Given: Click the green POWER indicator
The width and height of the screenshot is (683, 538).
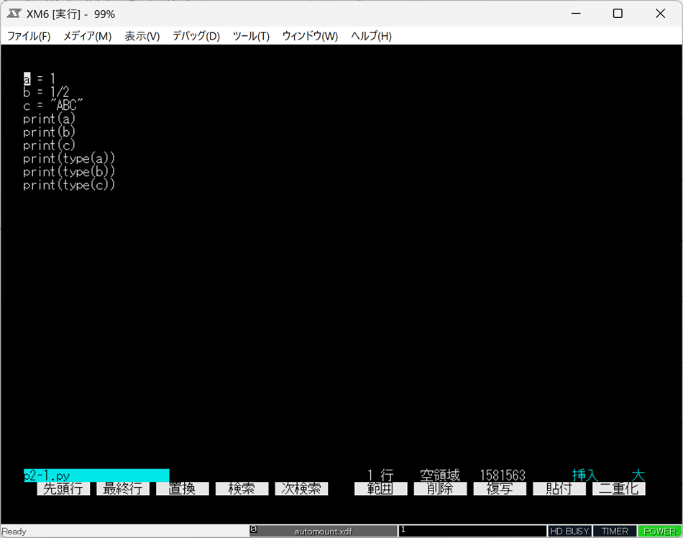Looking at the screenshot, I should [660, 532].
